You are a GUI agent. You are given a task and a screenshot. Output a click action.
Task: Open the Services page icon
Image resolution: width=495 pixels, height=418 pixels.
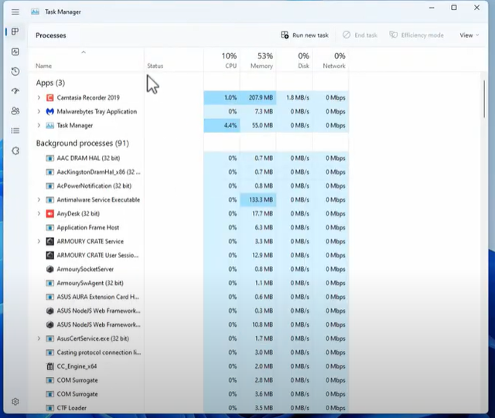pyautogui.click(x=15, y=151)
